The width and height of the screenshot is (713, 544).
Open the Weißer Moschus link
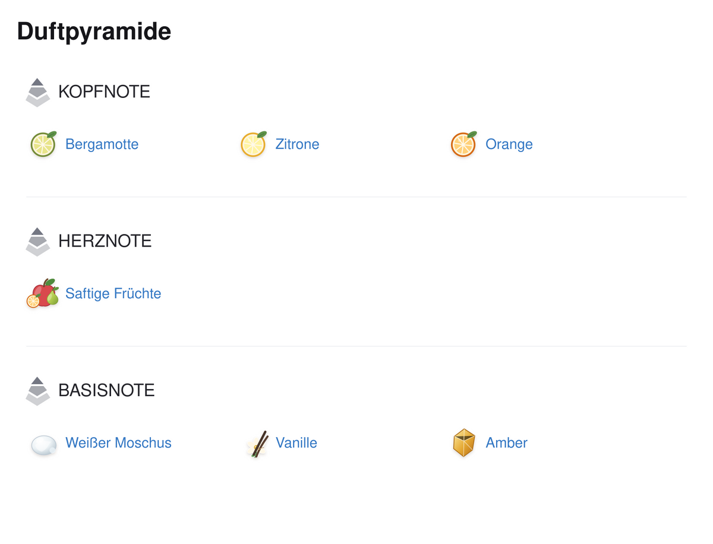tap(118, 443)
